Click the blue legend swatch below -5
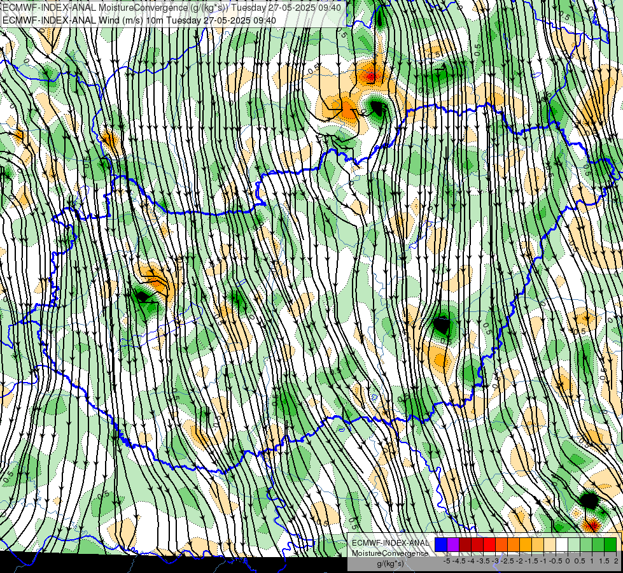Viewport: 623px width, 573px height. 441,544
